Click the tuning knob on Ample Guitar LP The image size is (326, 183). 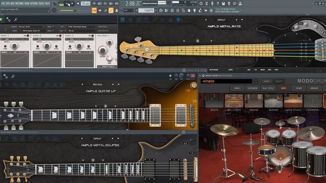pos(194,85)
